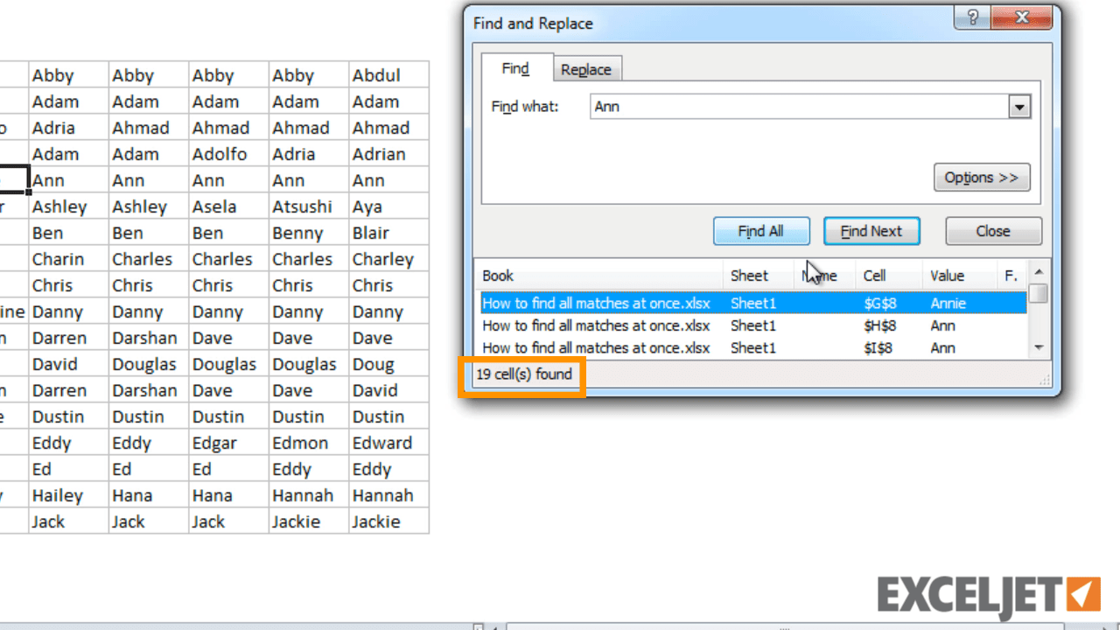Click inside the Find what input field
The image size is (1120, 630).
tap(787, 106)
